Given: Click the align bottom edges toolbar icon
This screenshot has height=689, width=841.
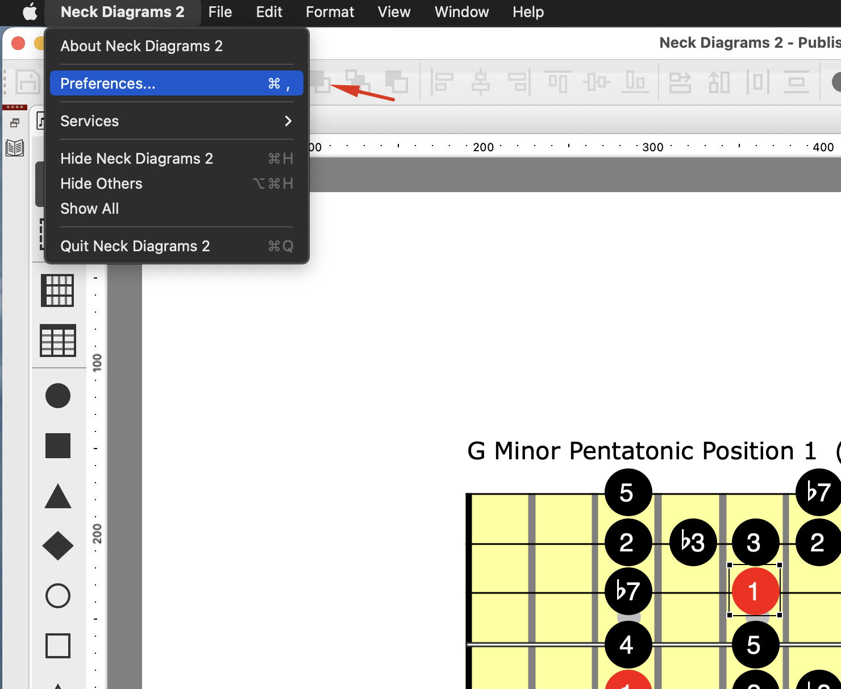Looking at the screenshot, I should click(635, 82).
